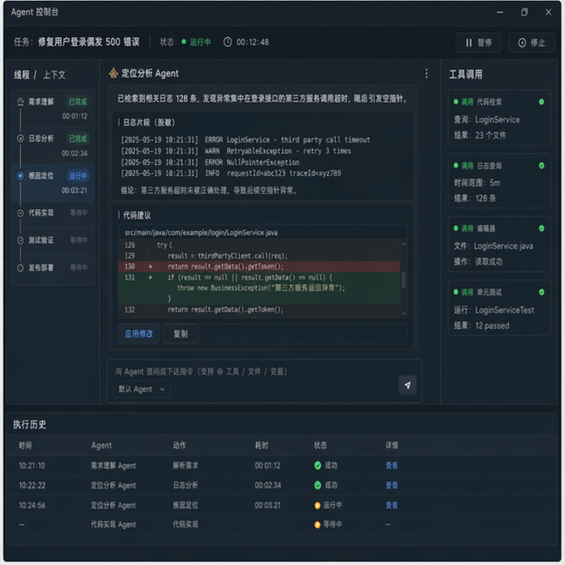Click the 日志片段 (脱敏) section heading

point(149,123)
